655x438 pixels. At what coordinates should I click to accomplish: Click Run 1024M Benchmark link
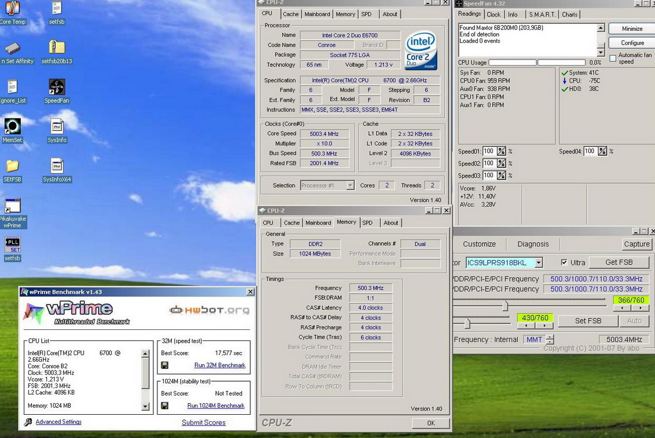215,406
